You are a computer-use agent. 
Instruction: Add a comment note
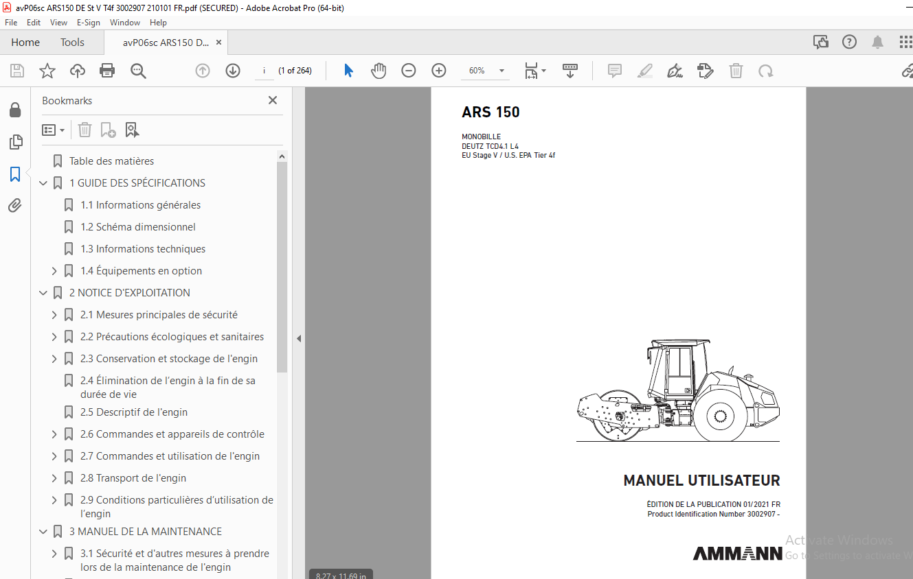615,71
